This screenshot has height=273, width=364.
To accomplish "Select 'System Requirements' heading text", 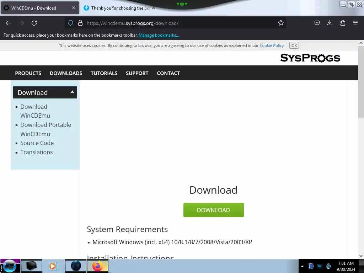I will (x=127, y=229).
